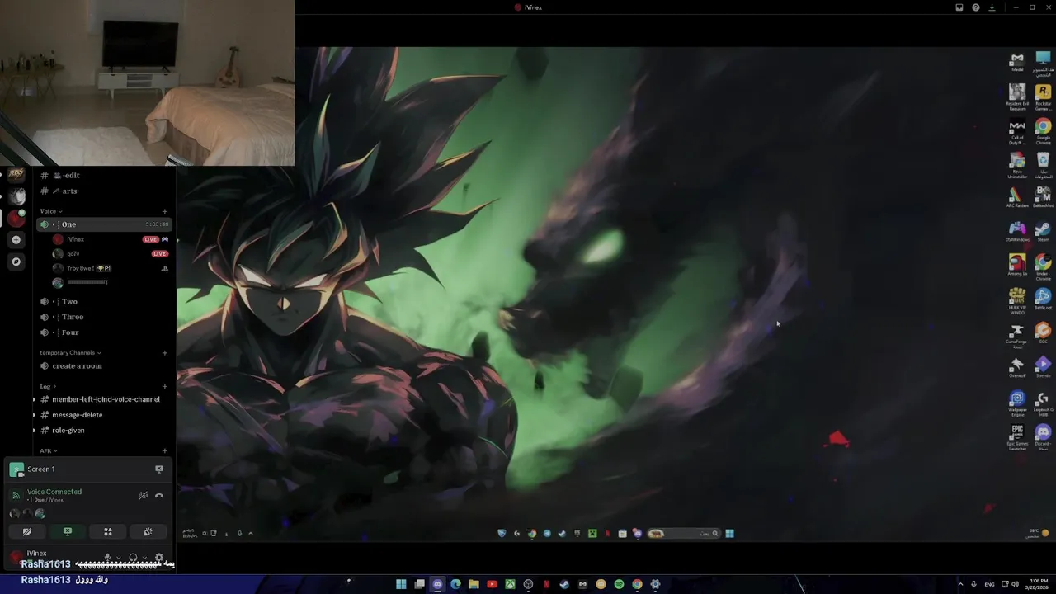The height and width of the screenshot is (594, 1056).
Task: Toggle headphone deafen in user panel
Action: point(133,558)
